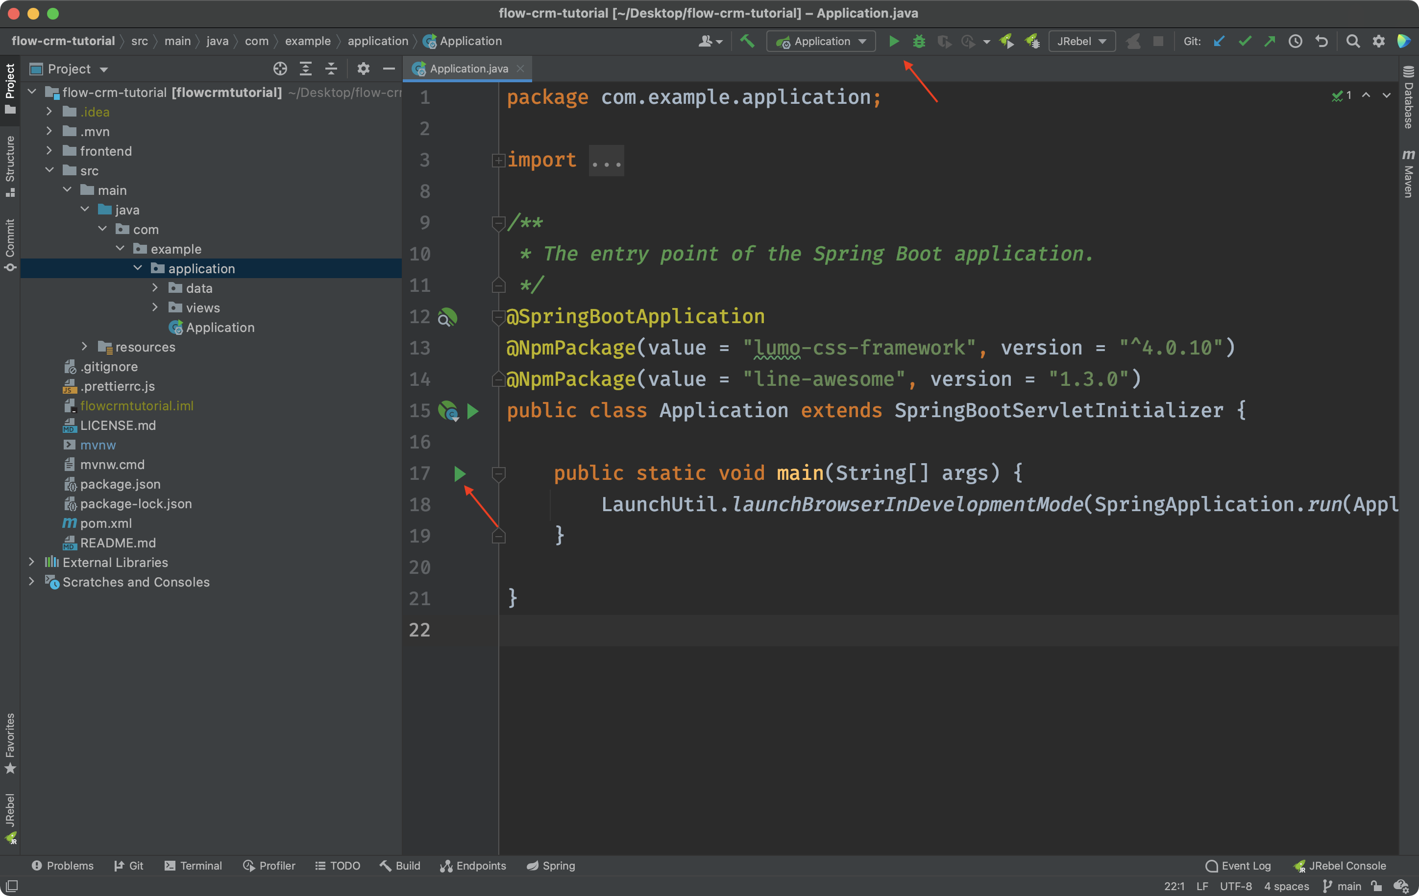Fold the main method at line 17
Image resolution: width=1419 pixels, height=896 pixels.
498,473
